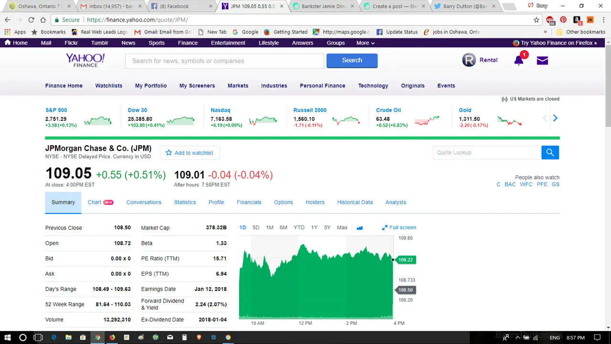Show hidden bookmarks with the double-chevron

546,32
